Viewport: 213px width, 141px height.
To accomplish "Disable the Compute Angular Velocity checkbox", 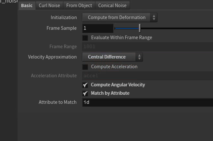I will coord(85,85).
